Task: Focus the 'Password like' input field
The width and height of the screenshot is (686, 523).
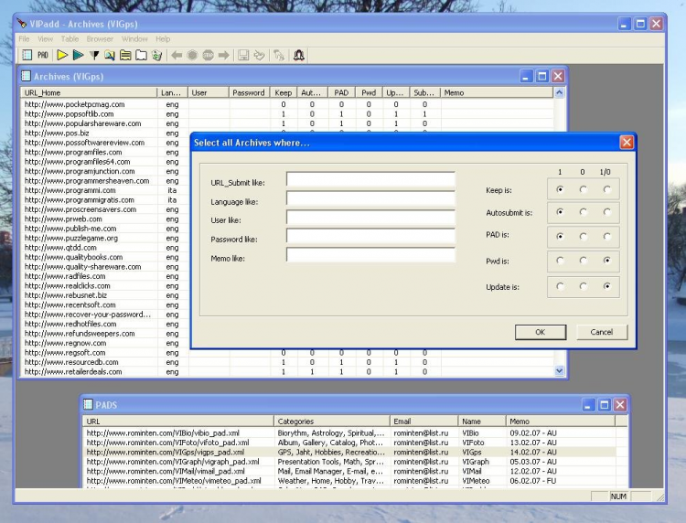Action: point(370,236)
